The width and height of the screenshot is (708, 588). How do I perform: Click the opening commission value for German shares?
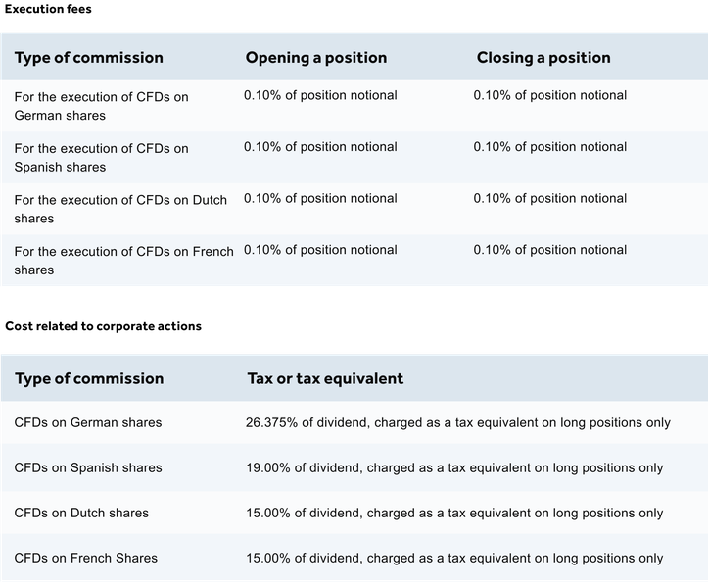click(x=320, y=95)
